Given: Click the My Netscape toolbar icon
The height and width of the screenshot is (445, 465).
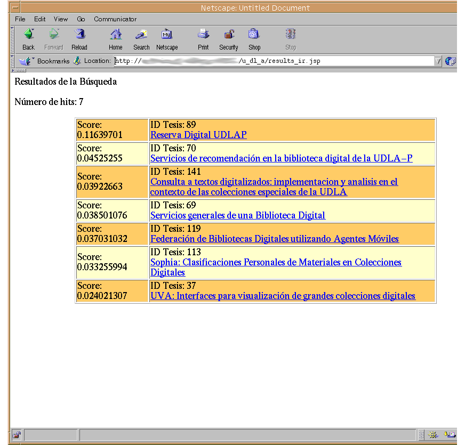Looking at the screenshot, I should pos(167,39).
